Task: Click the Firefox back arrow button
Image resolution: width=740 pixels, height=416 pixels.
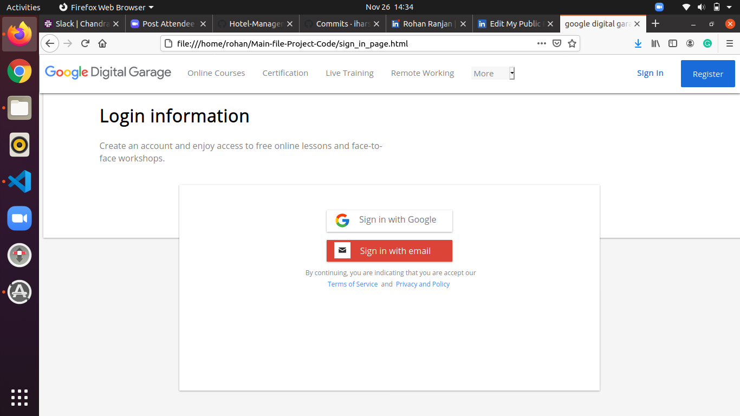Action: click(49, 43)
